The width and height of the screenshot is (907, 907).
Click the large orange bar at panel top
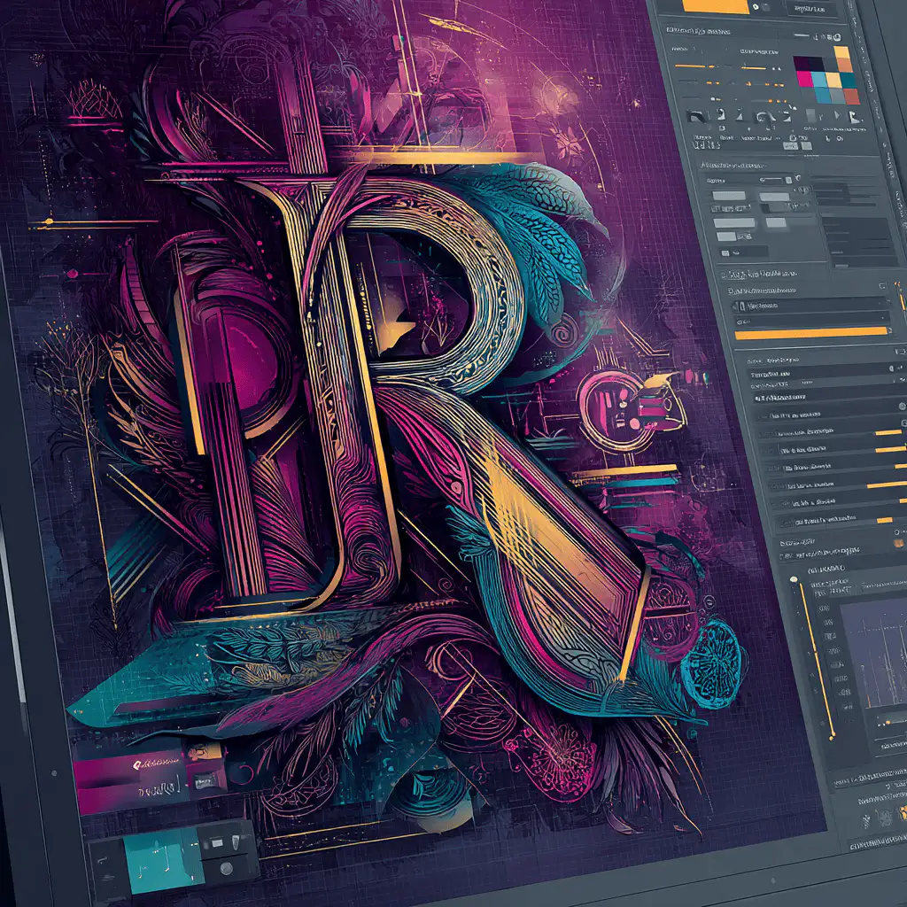717,5
